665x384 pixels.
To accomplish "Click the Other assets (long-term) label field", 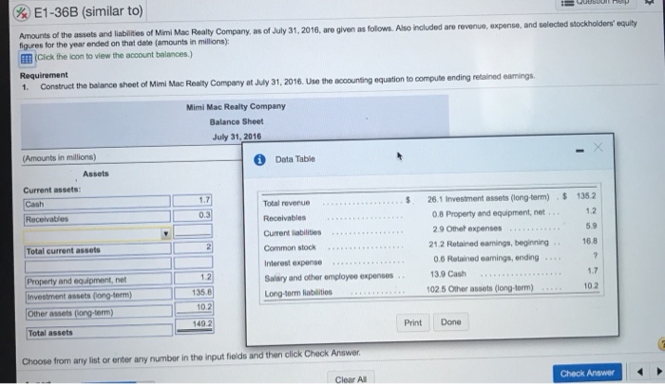I will pyautogui.click(x=99, y=313).
